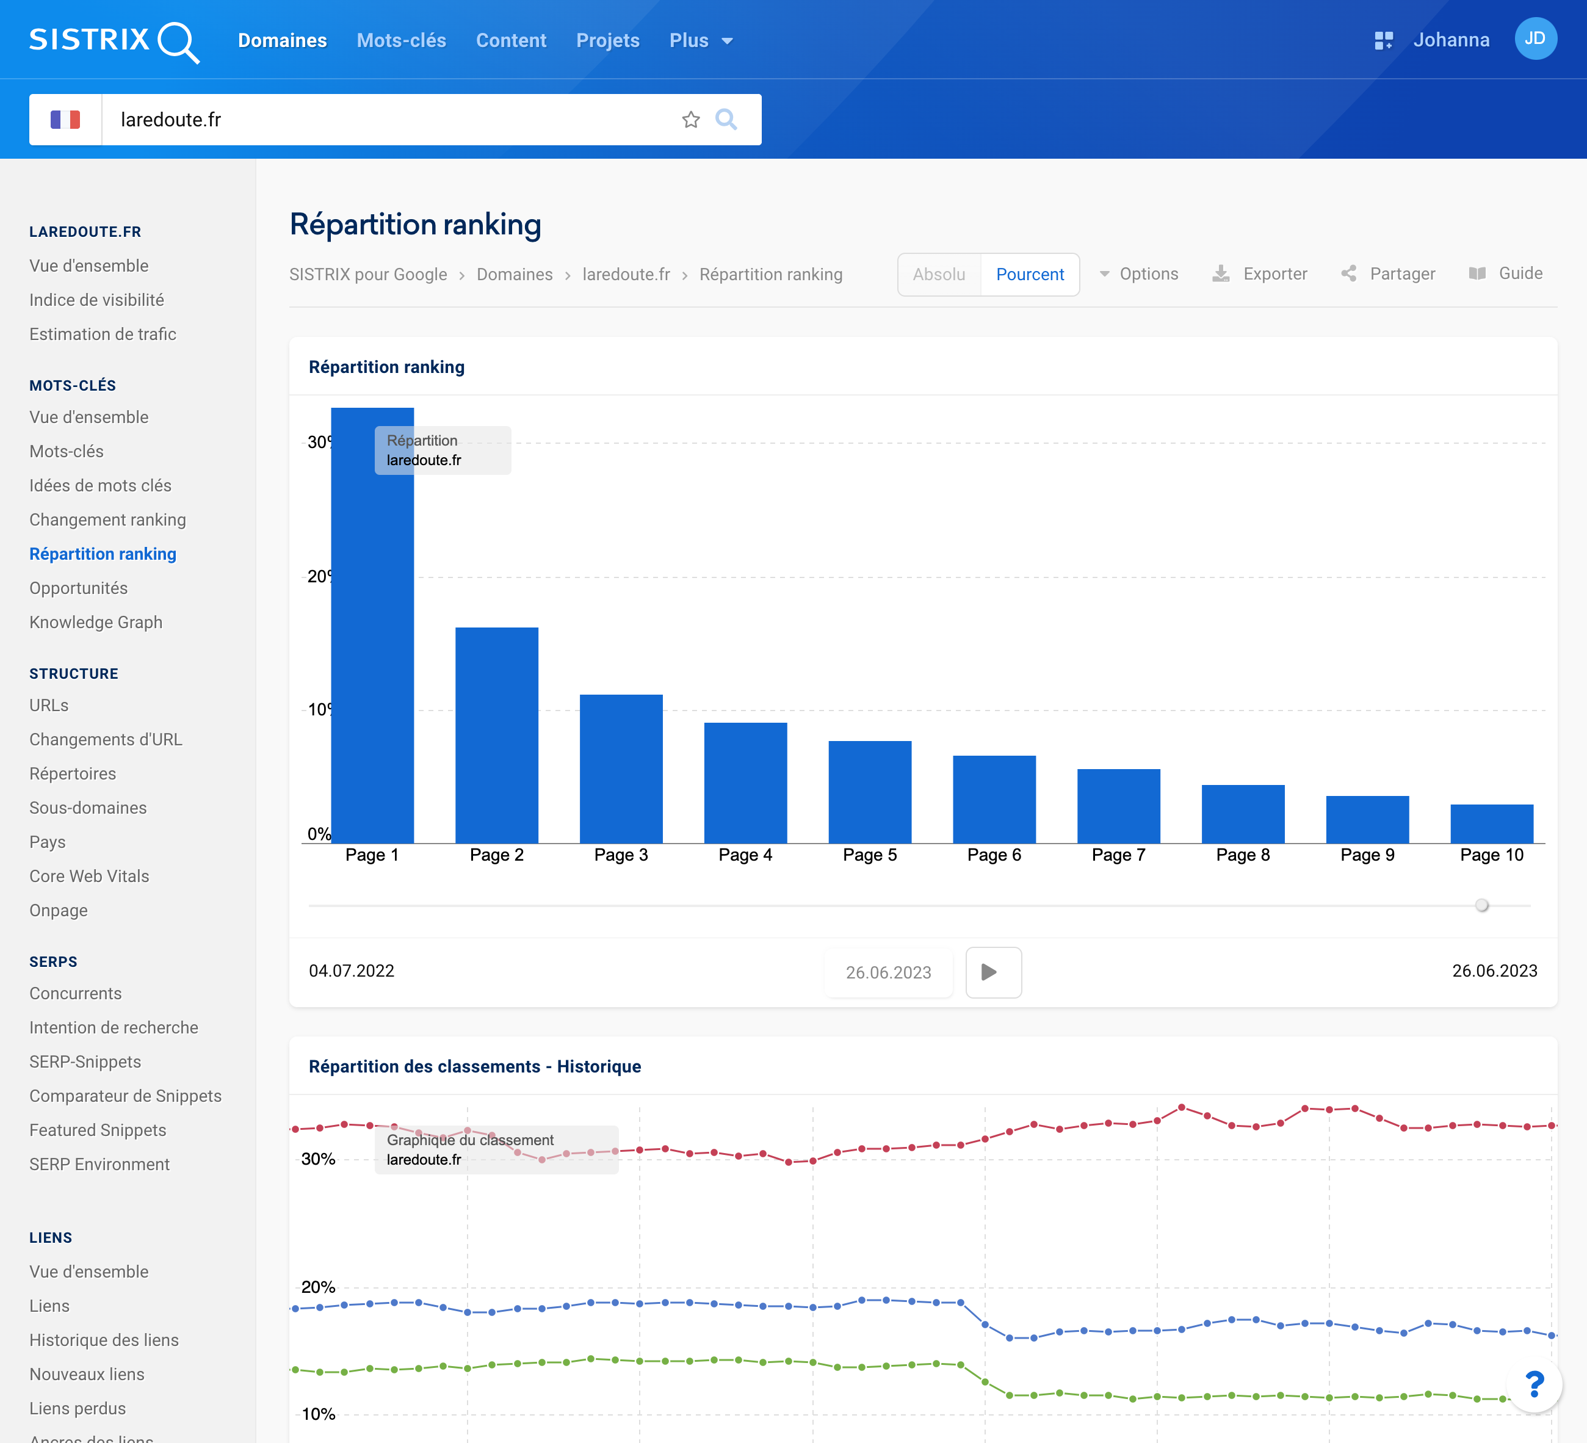
Task: Open Mots-clés in the sidebar
Action: [x=66, y=451]
